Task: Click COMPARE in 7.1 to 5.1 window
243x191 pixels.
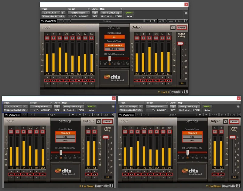Action: pos(83,16)
